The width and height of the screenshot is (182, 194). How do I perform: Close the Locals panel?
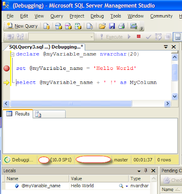pyautogui.click(x=153, y=171)
